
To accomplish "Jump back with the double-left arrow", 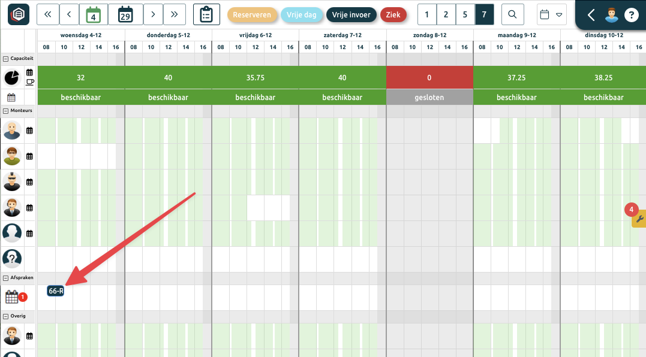I will tap(48, 14).
